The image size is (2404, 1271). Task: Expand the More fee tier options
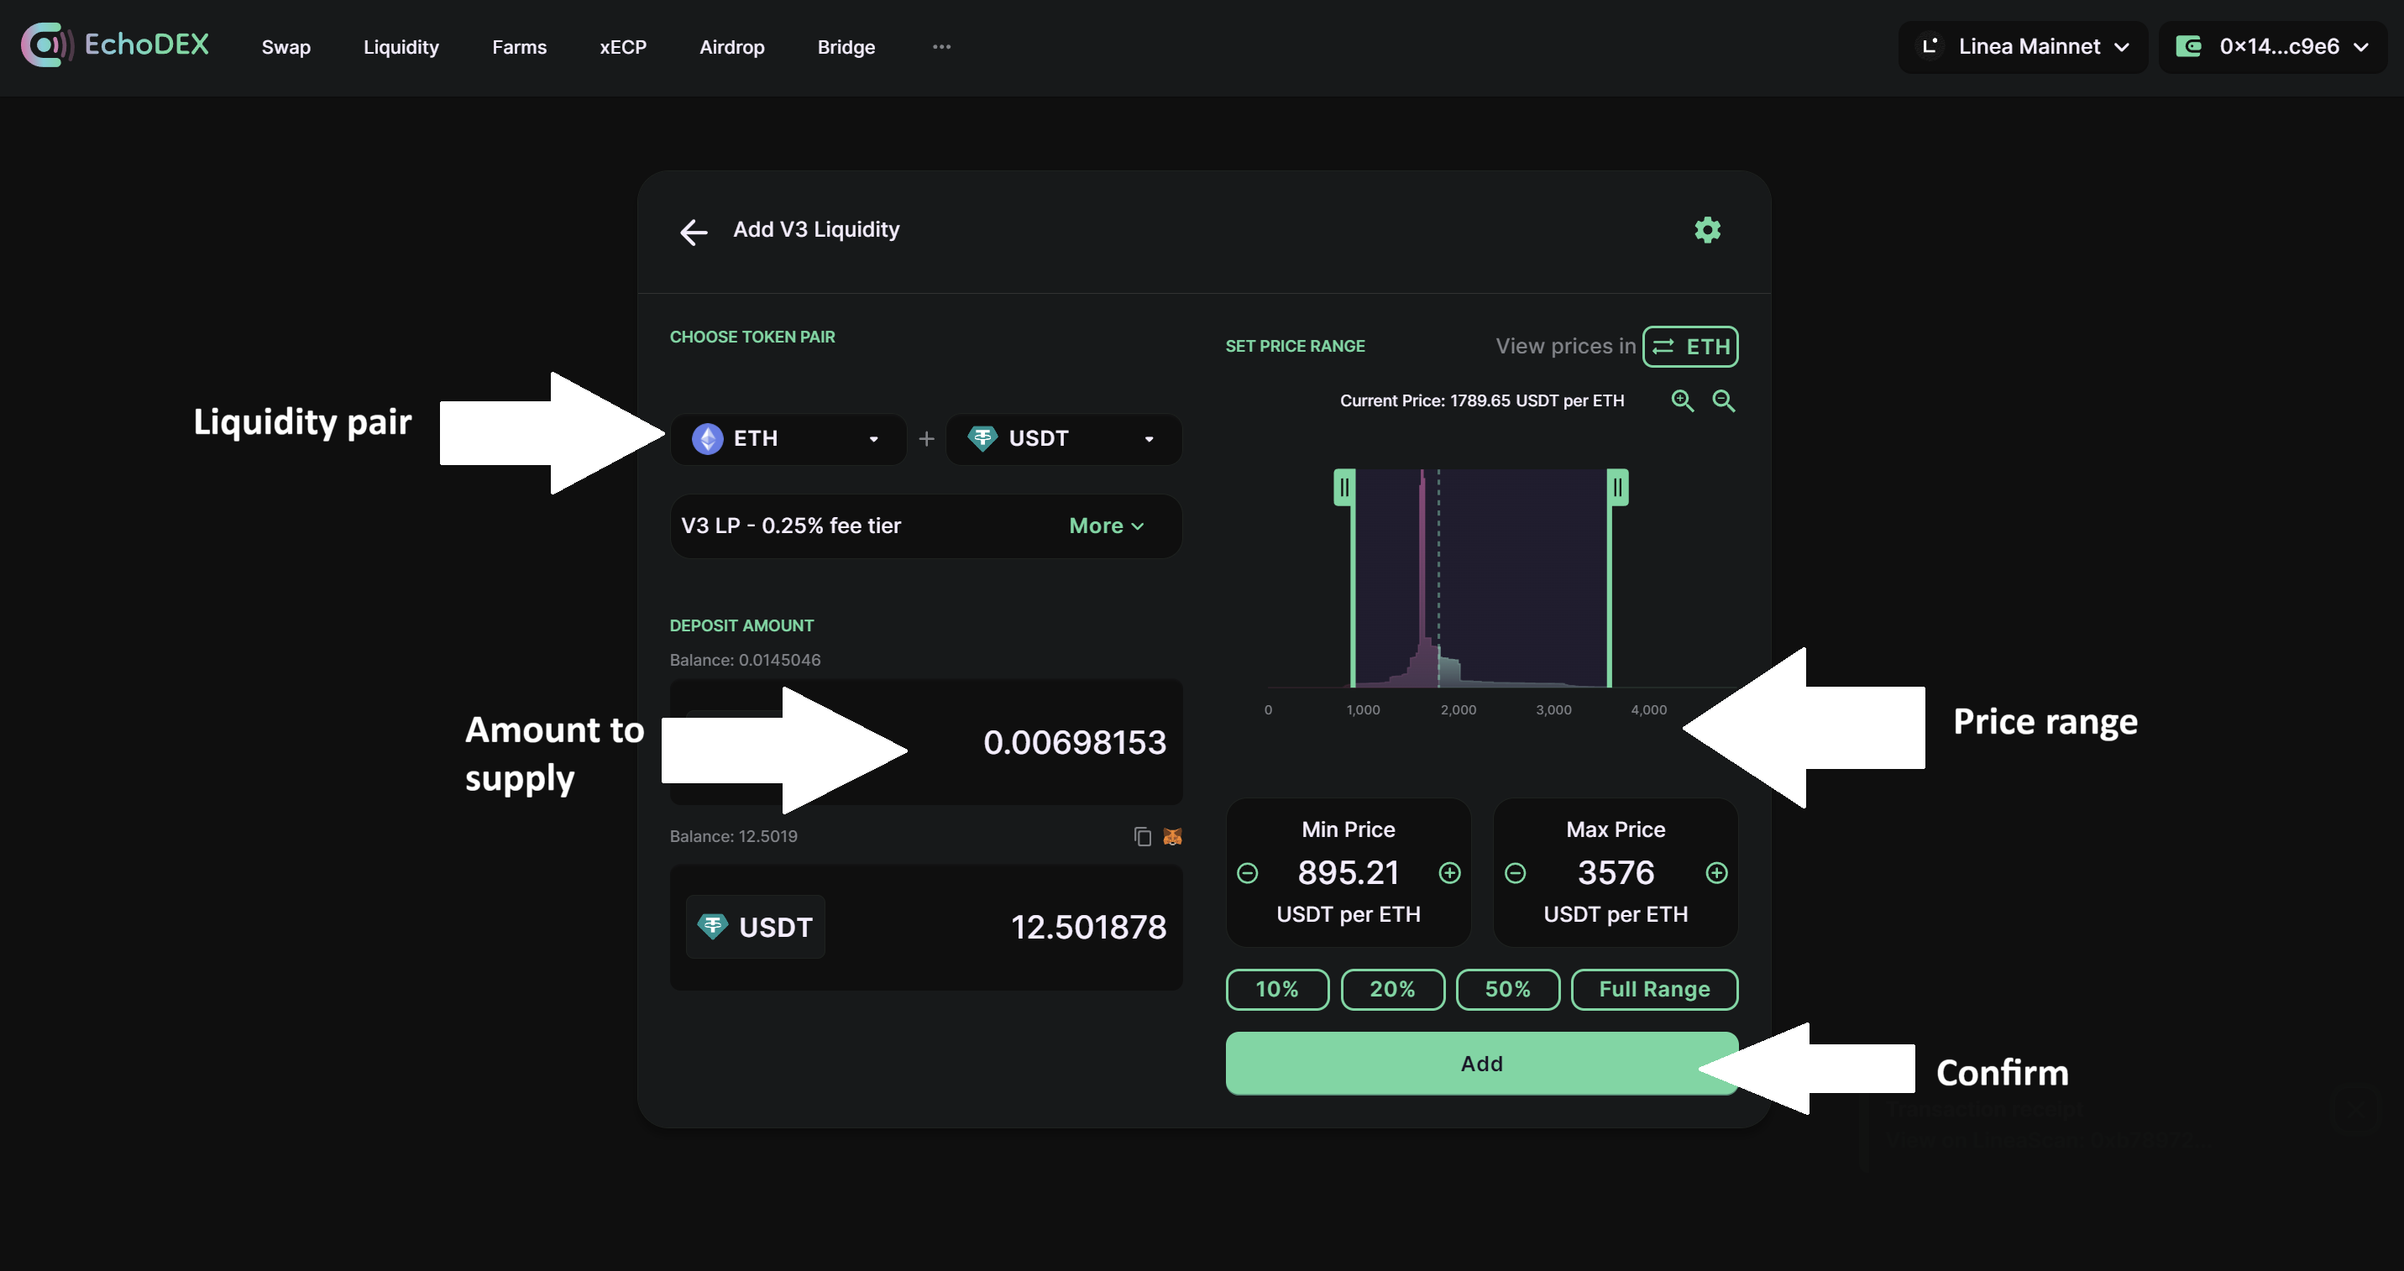[1106, 526]
